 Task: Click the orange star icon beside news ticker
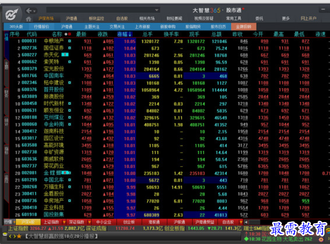(19, 236)
